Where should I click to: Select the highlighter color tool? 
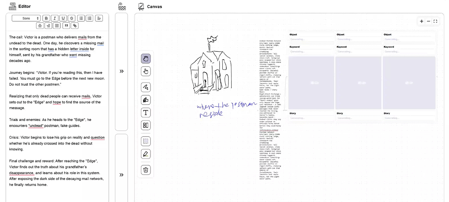point(146,154)
